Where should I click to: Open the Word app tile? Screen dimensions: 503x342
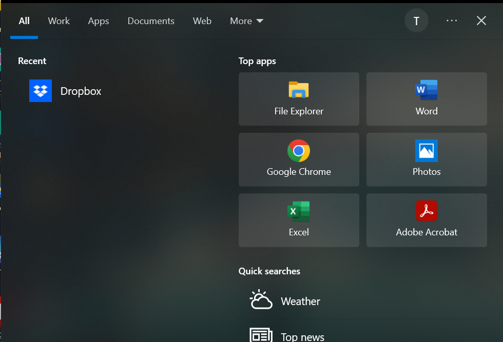point(427,99)
